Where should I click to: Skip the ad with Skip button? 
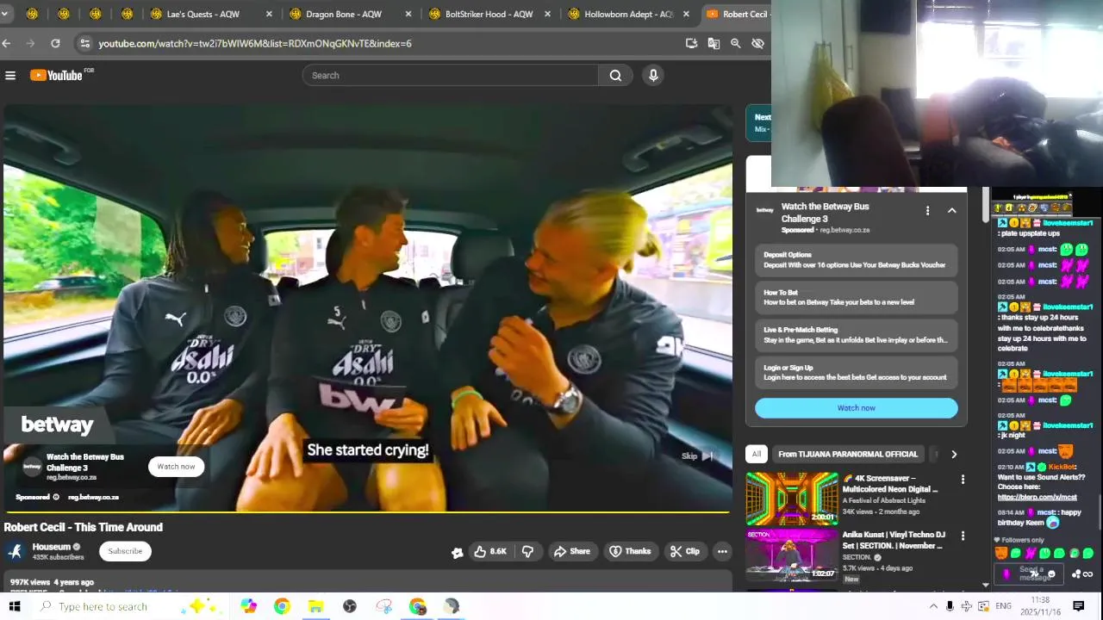point(697,456)
